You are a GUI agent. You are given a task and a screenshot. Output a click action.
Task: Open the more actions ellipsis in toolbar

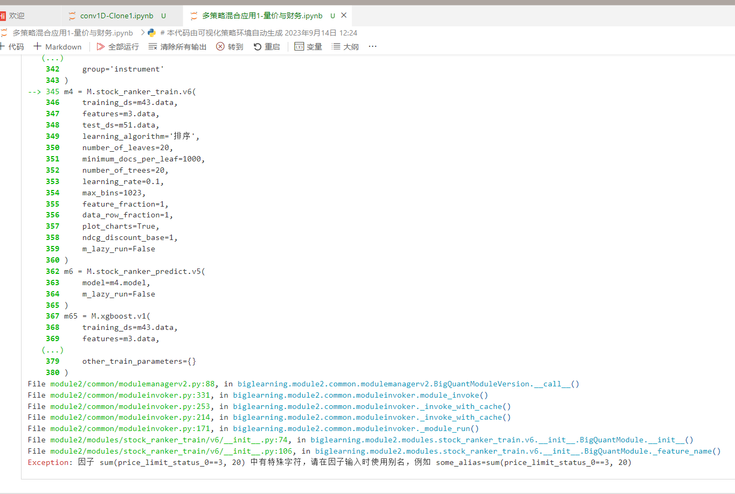tap(372, 46)
